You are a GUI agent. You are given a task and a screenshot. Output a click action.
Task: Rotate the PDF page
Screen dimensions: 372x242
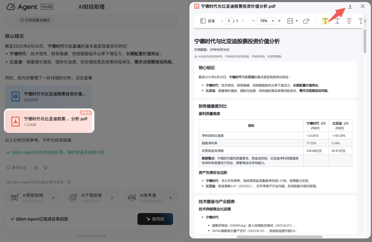point(306,21)
